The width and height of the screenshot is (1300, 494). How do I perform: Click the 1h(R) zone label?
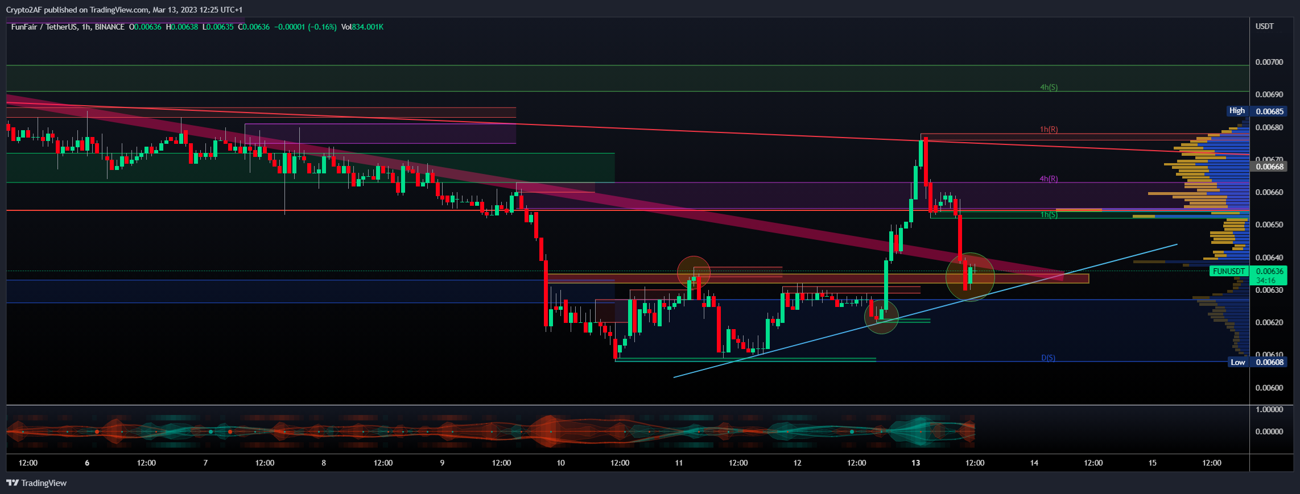coord(1049,129)
